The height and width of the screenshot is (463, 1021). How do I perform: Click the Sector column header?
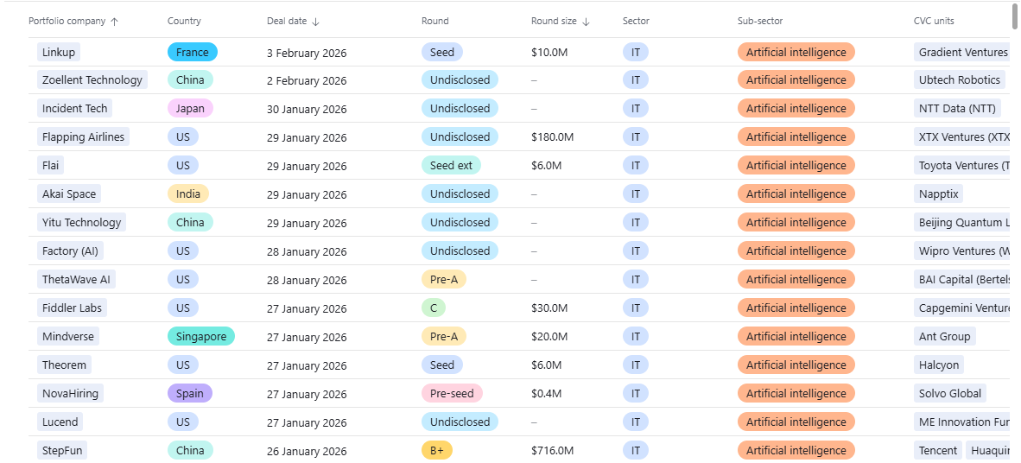[x=635, y=22]
